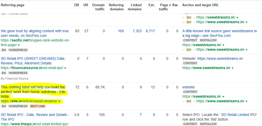Viewport: 262px width, 126px height.
Task: Click the 'website' anchor in the Elle India row
Action: [x=188, y=87]
